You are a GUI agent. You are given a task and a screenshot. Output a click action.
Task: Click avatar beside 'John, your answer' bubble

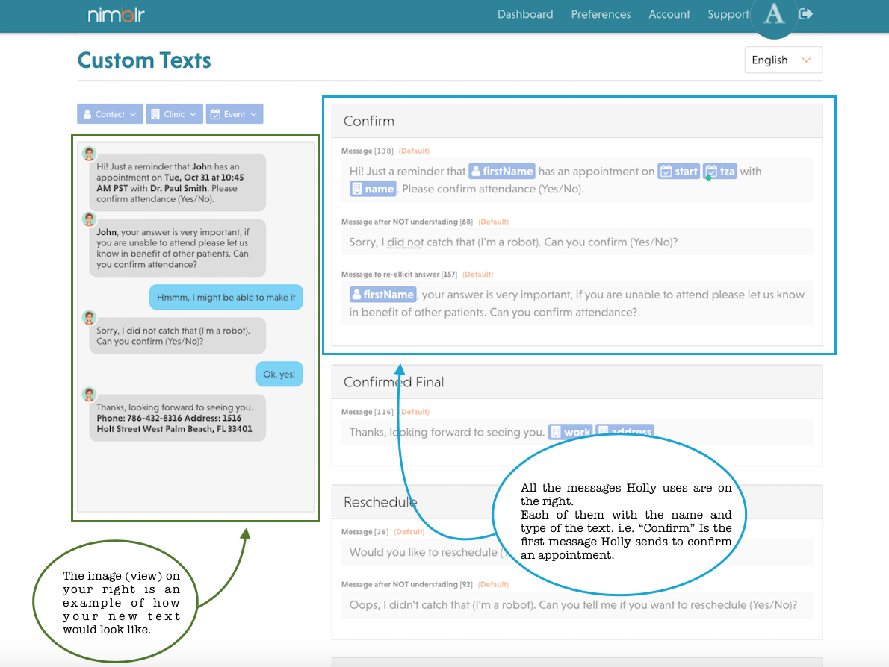coord(89,219)
